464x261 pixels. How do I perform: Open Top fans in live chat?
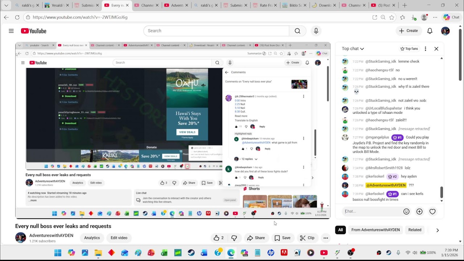click(409, 49)
